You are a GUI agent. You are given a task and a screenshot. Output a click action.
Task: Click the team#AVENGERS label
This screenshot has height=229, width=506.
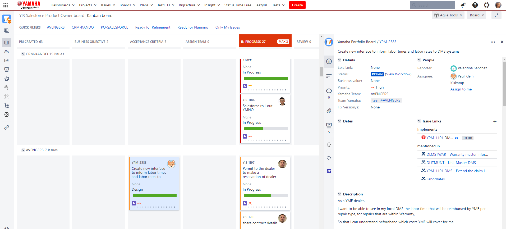click(386, 100)
